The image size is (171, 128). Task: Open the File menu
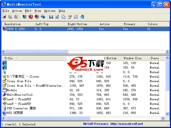[x=6, y=11]
